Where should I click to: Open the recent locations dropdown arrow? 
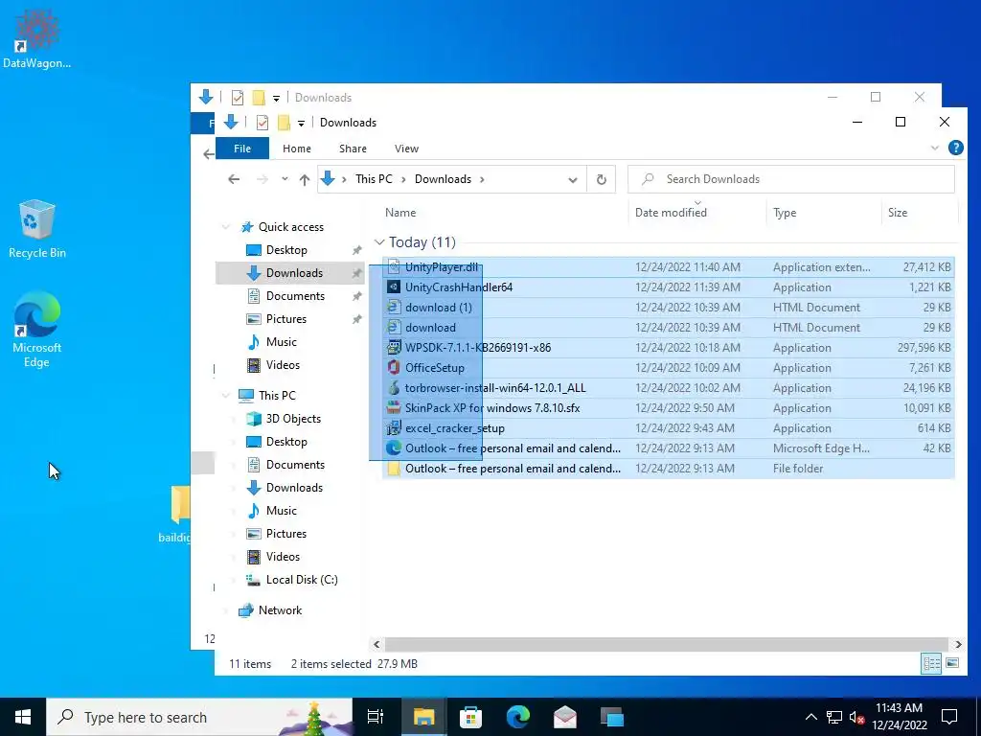[285, 179]
